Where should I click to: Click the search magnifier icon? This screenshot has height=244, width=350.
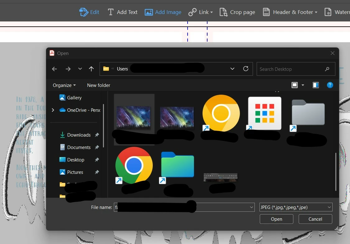pyautogui.click(x=327, y=69)
